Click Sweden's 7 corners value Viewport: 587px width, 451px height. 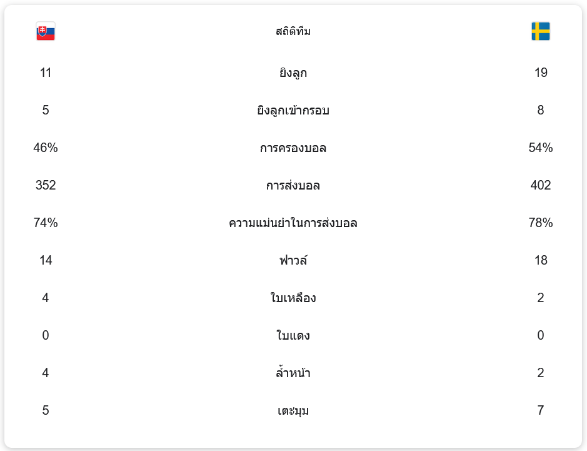(540, 410)
